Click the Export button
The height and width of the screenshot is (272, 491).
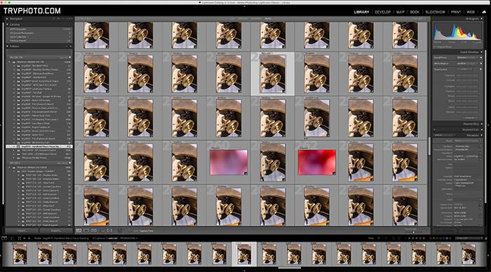pos(55,231)
